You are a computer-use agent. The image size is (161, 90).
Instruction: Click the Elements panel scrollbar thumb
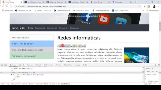coord(143,72)
